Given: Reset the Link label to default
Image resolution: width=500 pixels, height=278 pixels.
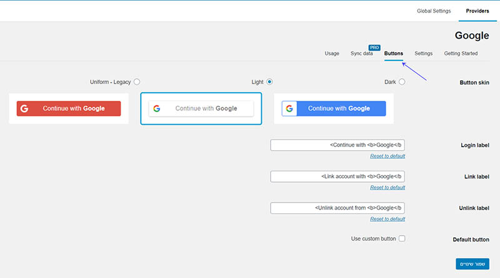Looking at the screenshot, I should [x=387, y=188].
